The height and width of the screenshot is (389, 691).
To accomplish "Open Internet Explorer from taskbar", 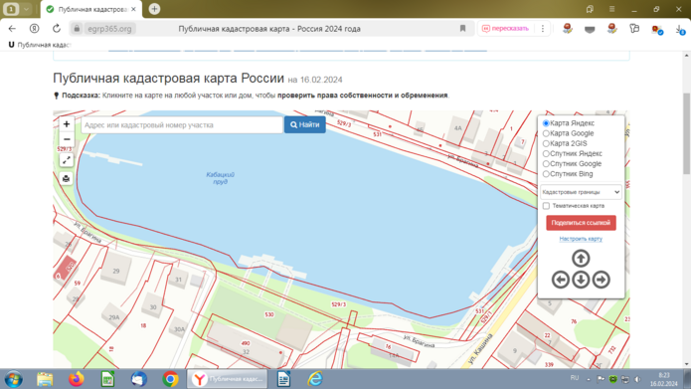I will coord(315,379).
